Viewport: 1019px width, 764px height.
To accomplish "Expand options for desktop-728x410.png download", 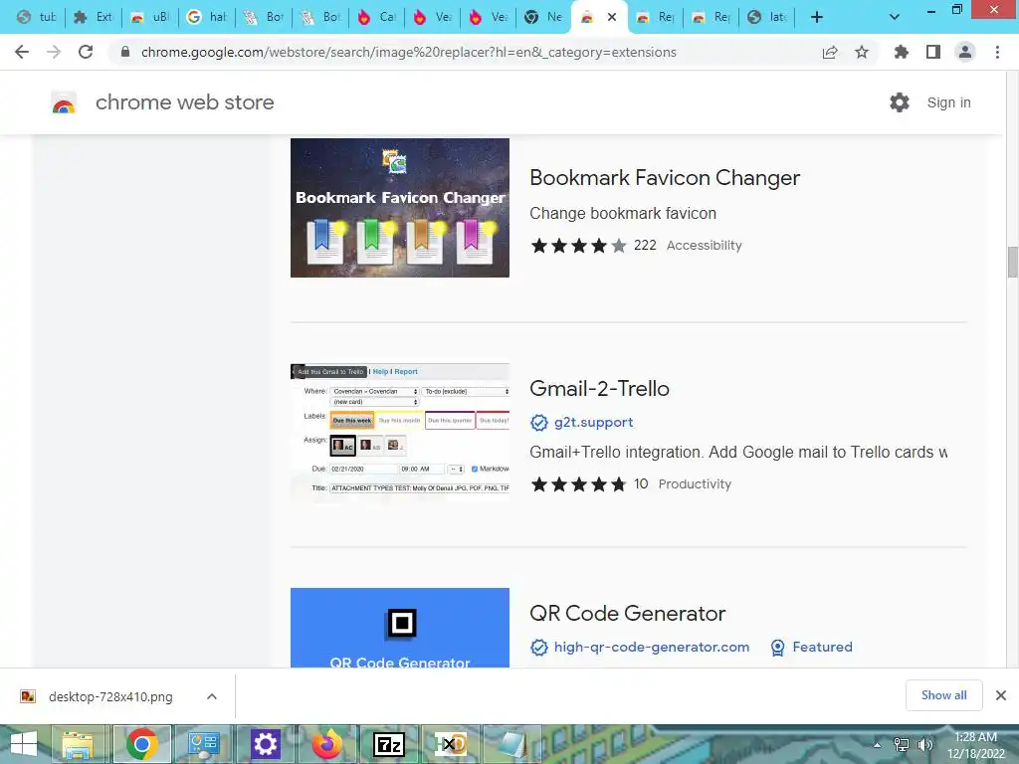I will pos(211,696).
